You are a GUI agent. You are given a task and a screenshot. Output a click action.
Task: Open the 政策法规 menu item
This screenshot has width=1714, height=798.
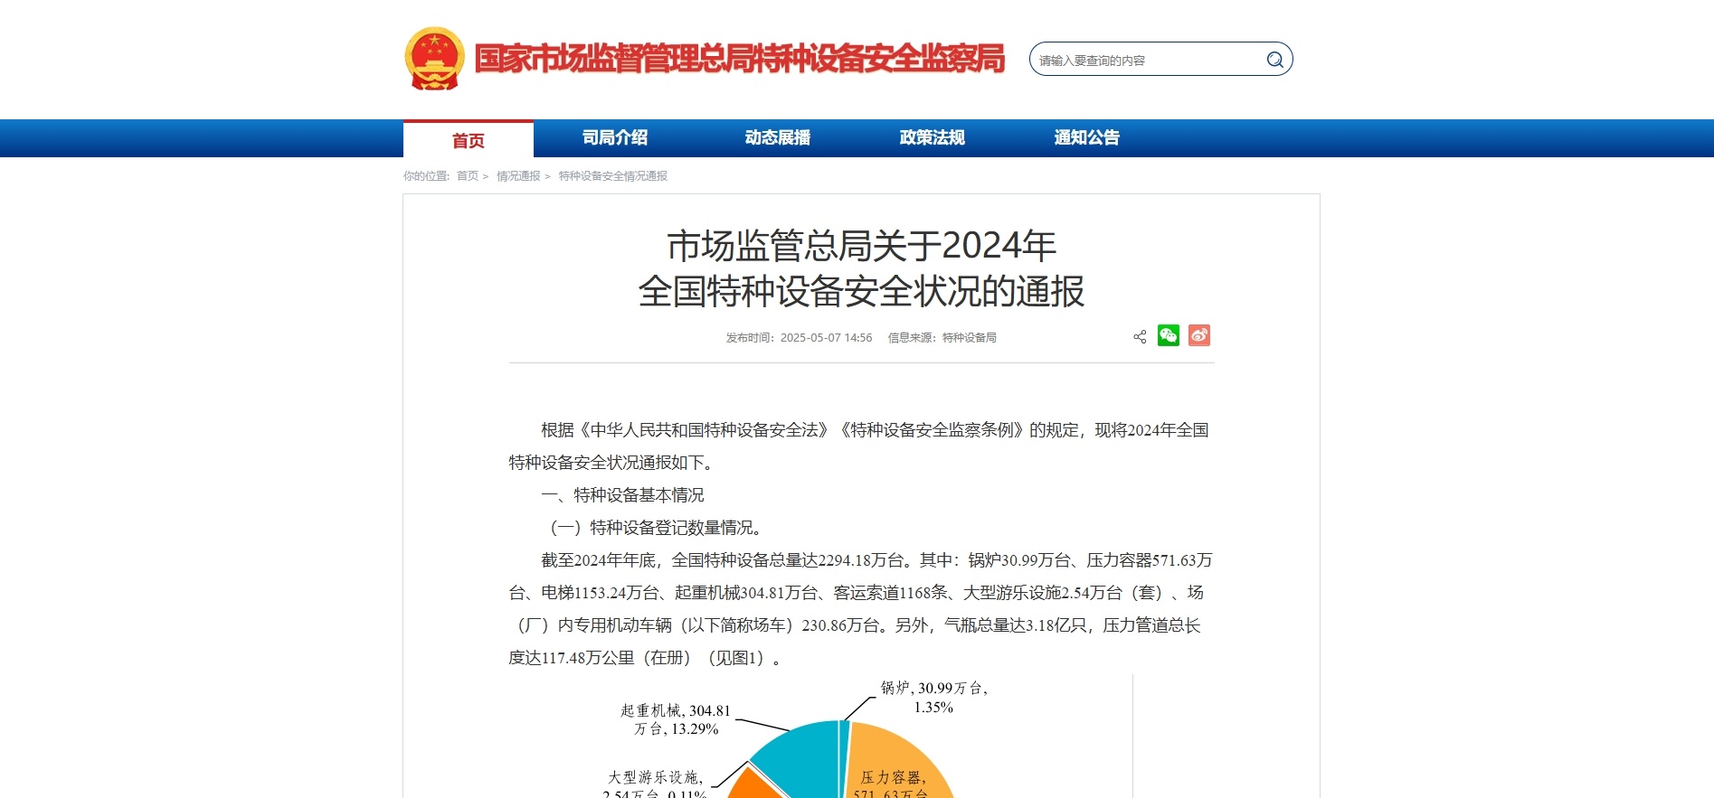(933, 137)
